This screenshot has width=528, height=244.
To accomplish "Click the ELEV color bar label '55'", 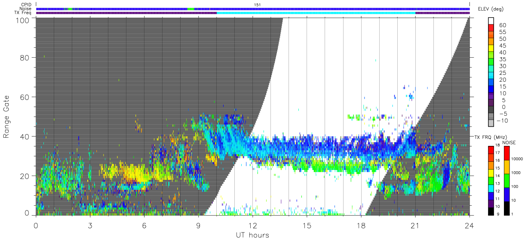I will (x=502, y=32).
